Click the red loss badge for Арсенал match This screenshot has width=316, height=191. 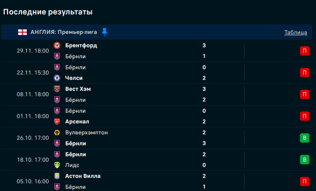click(x=304, y=116)
